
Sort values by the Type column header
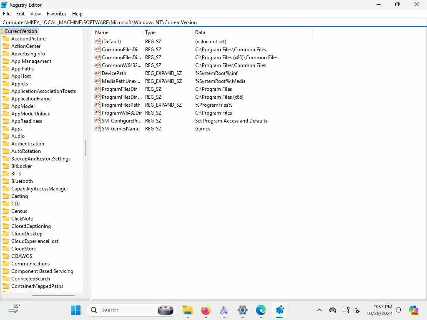(168, 32)
